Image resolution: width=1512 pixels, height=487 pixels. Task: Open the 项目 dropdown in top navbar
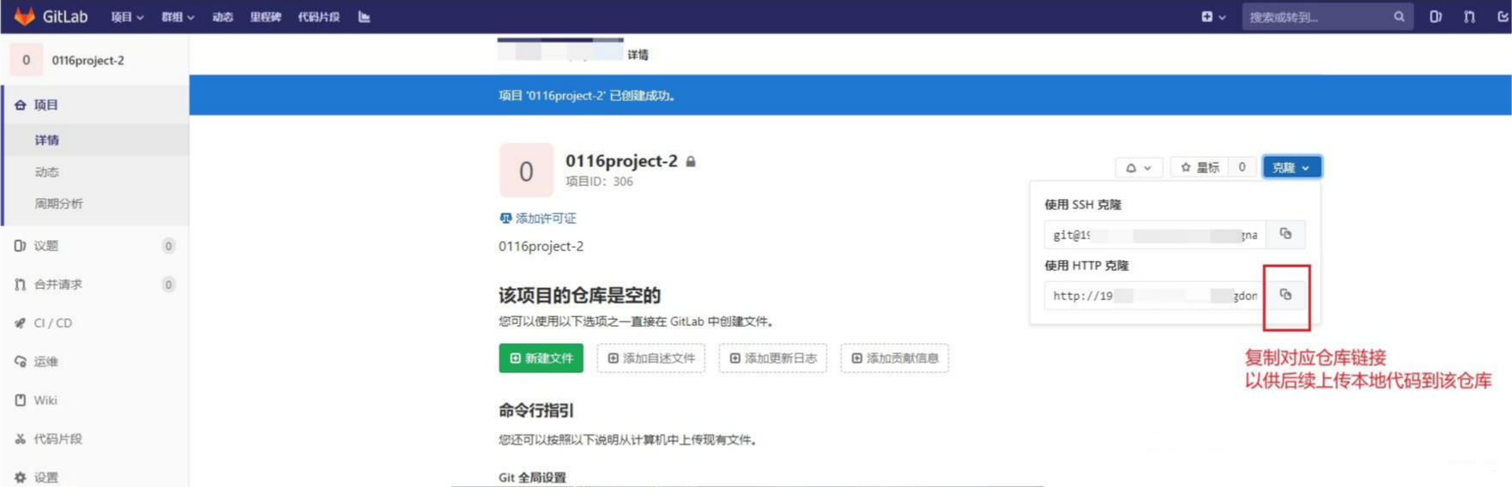[x=127, y=17]
